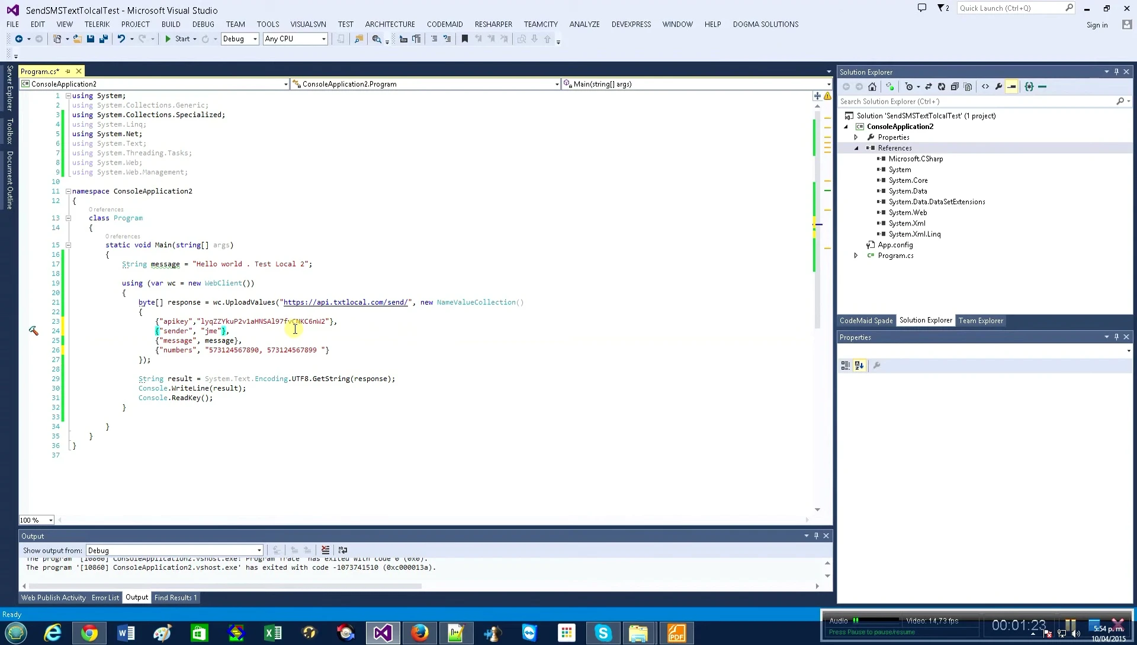
Task: Save all files with the stacked floppy icon
Action: pyautogui.click(x=104, y=39)
